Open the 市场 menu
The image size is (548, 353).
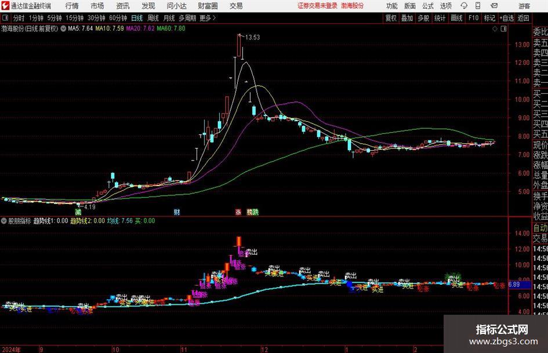(x=97, y=6)
